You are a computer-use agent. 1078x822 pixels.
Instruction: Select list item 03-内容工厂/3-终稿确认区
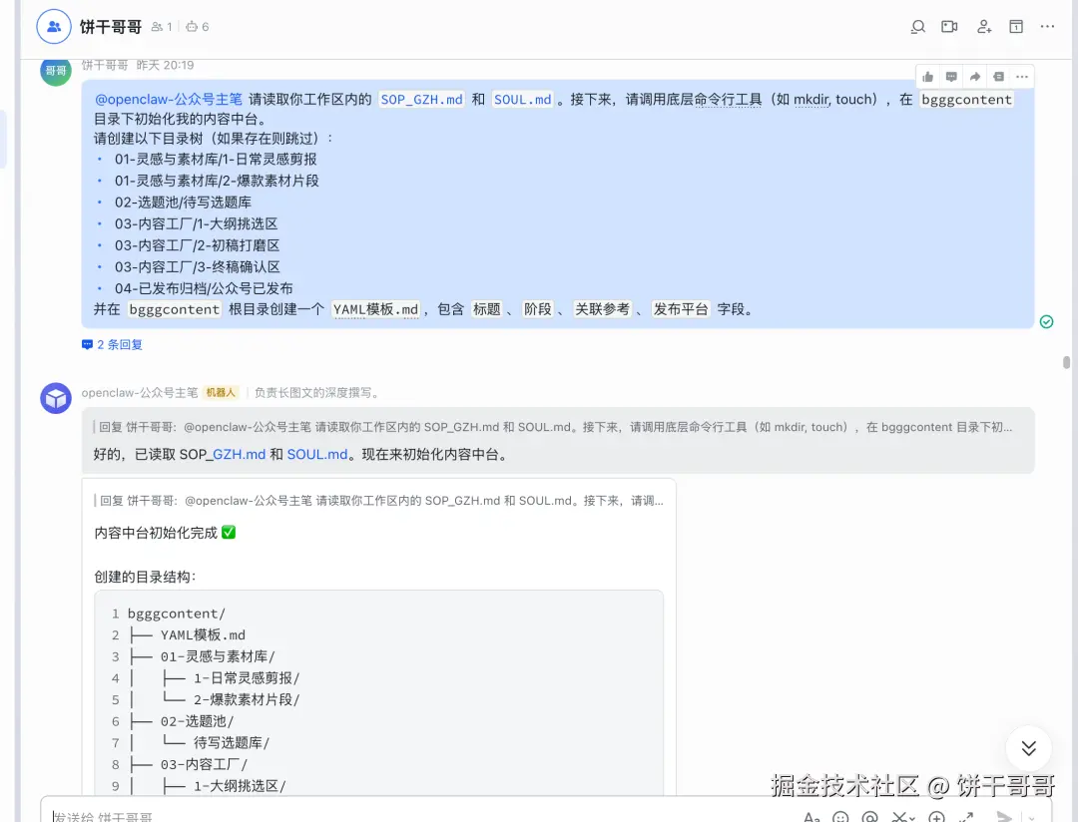click(198, 266)
